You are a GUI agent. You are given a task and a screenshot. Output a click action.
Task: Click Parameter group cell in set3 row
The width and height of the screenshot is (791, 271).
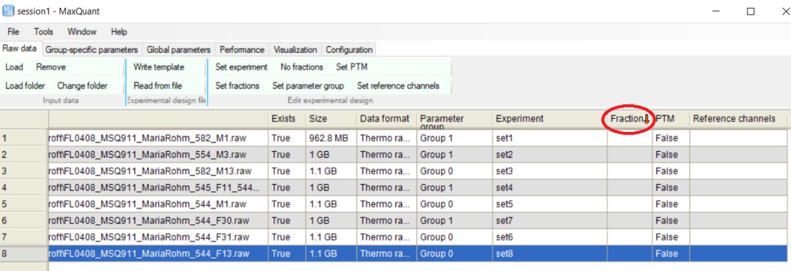coord(454,171)
